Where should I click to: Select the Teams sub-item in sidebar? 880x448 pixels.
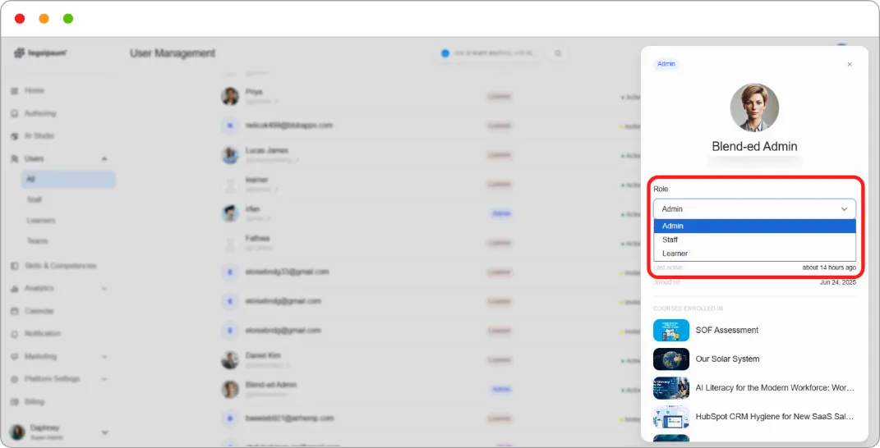point(37,241)
